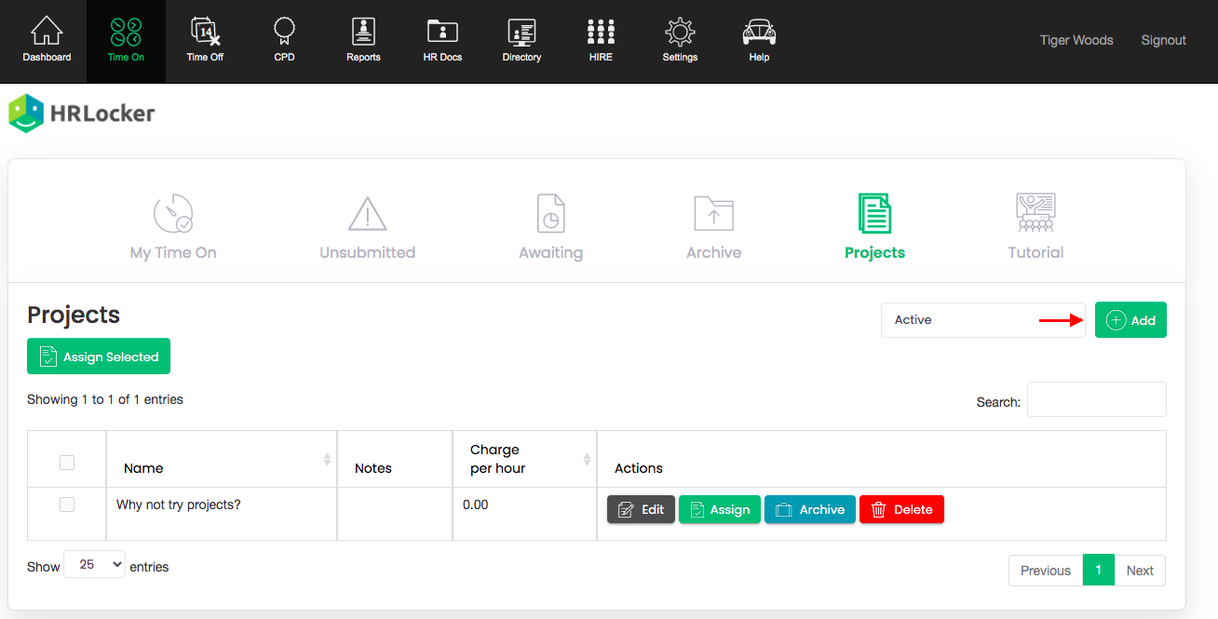Open the Time Off section

[205, 39]
